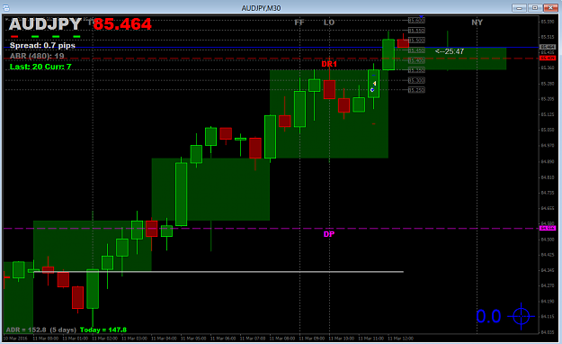Select the blue chart shift triangle marker
Screen dimensions: 562x344
422,17
